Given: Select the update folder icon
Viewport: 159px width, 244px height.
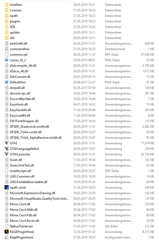Looking at the screenshot, I should [x=7, y=32].
